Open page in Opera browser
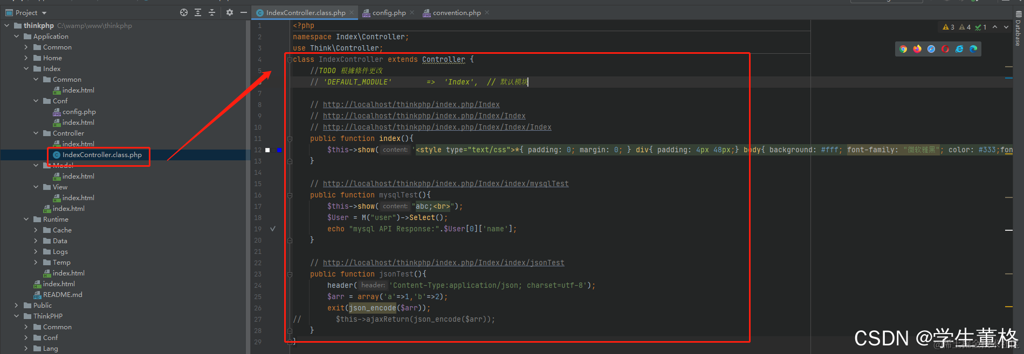The height and width of the screenshot is (354, 1024). [x=945, y=49]
